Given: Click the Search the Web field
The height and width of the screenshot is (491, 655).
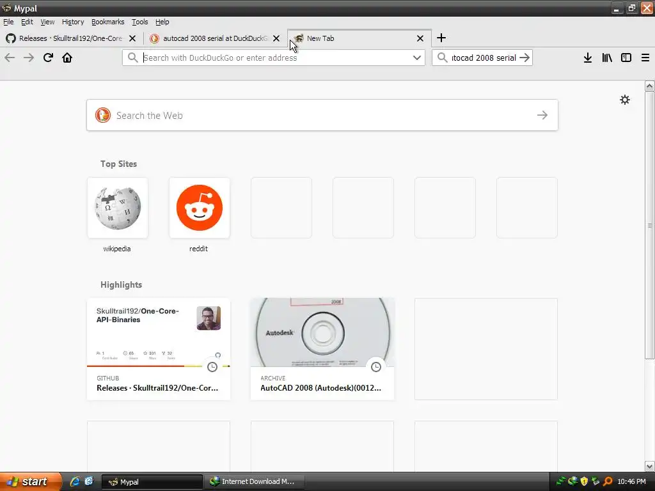Looking at the screenshot, I should pyautogui.click(x=322, y=115).
